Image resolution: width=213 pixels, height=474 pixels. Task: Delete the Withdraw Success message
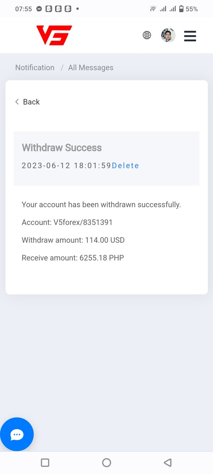pyautogui.click(x=125, y=166)
